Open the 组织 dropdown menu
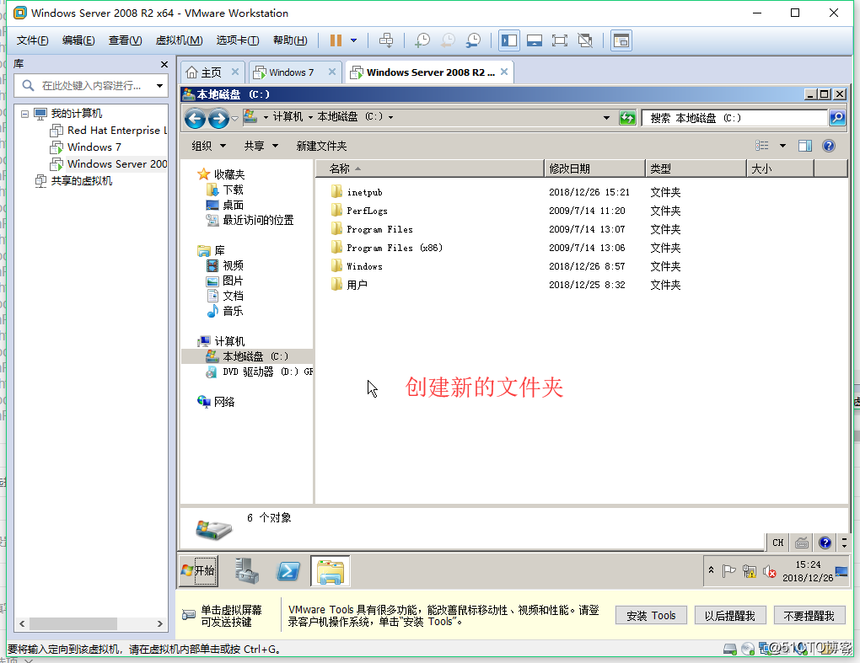 (x=208, y=146)
